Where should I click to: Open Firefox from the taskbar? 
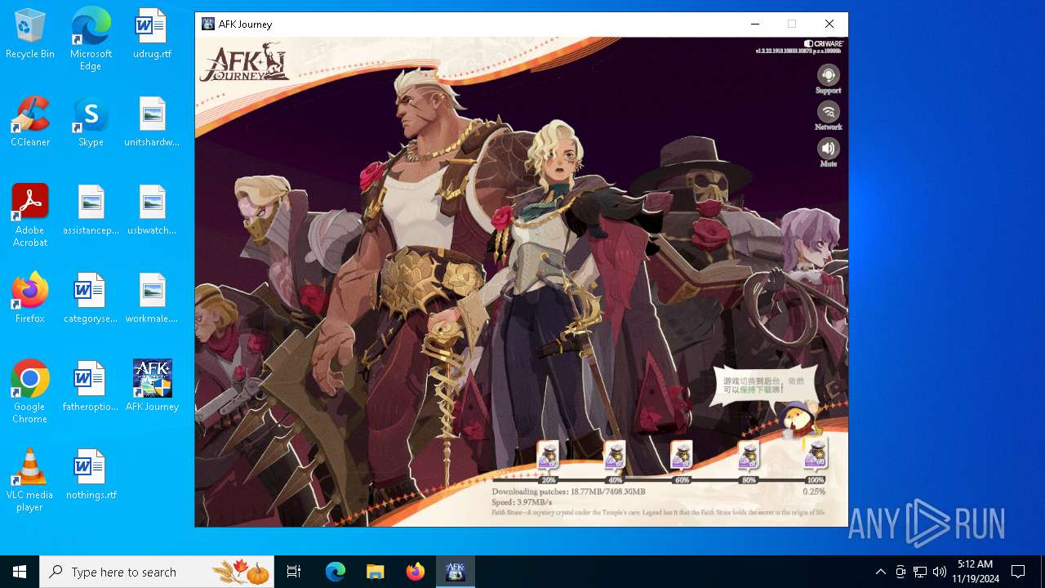coord(416,572)
